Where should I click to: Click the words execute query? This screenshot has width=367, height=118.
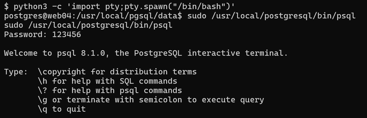tap(233, 100)
